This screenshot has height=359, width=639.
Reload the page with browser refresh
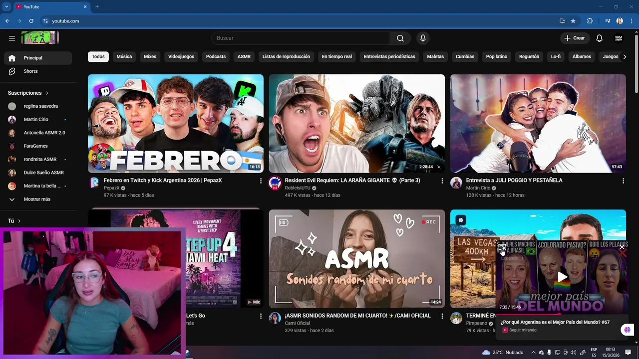31,21
